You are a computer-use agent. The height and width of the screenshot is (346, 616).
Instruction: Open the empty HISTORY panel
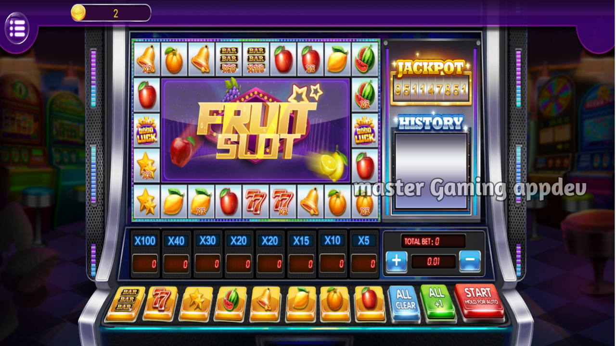click(x=431, y=171)
